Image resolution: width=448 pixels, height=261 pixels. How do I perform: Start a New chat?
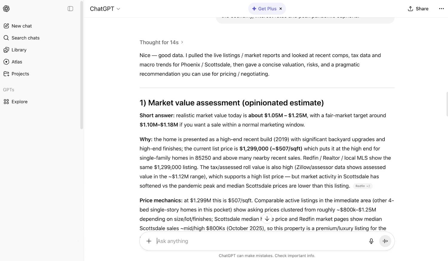pos(22,26)
